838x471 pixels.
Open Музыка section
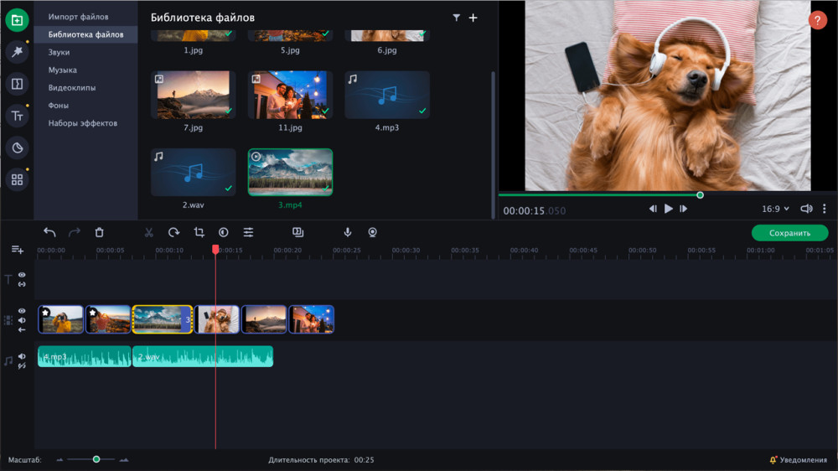(x=63, y=70)
